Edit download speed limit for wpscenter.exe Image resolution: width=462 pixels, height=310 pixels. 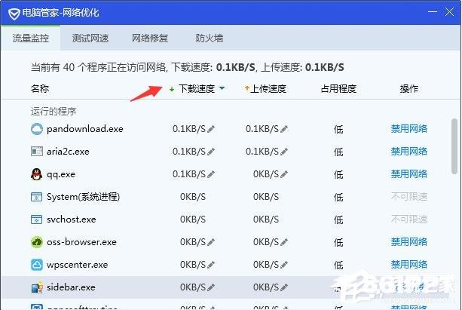(211, 265)
